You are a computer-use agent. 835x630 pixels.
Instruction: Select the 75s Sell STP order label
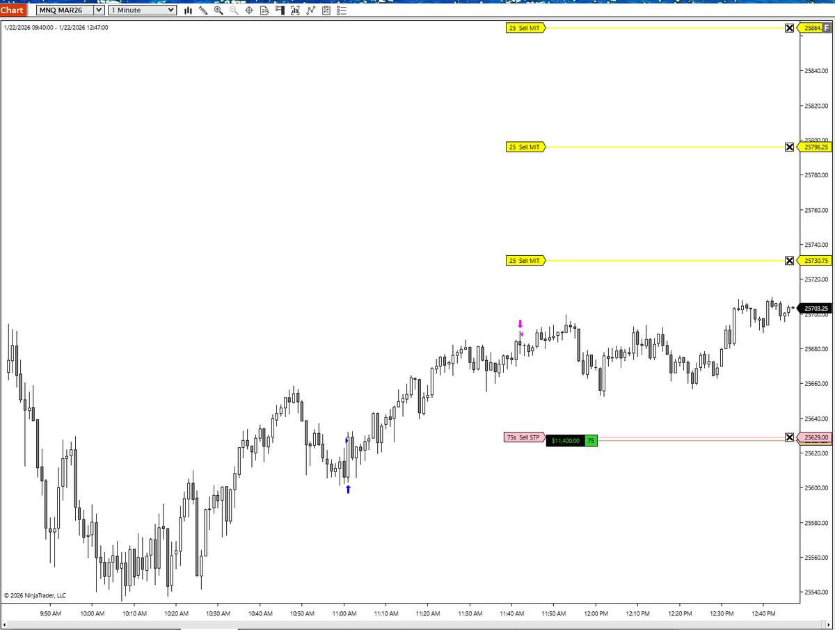pyautogui.click(x=525, y=437)
